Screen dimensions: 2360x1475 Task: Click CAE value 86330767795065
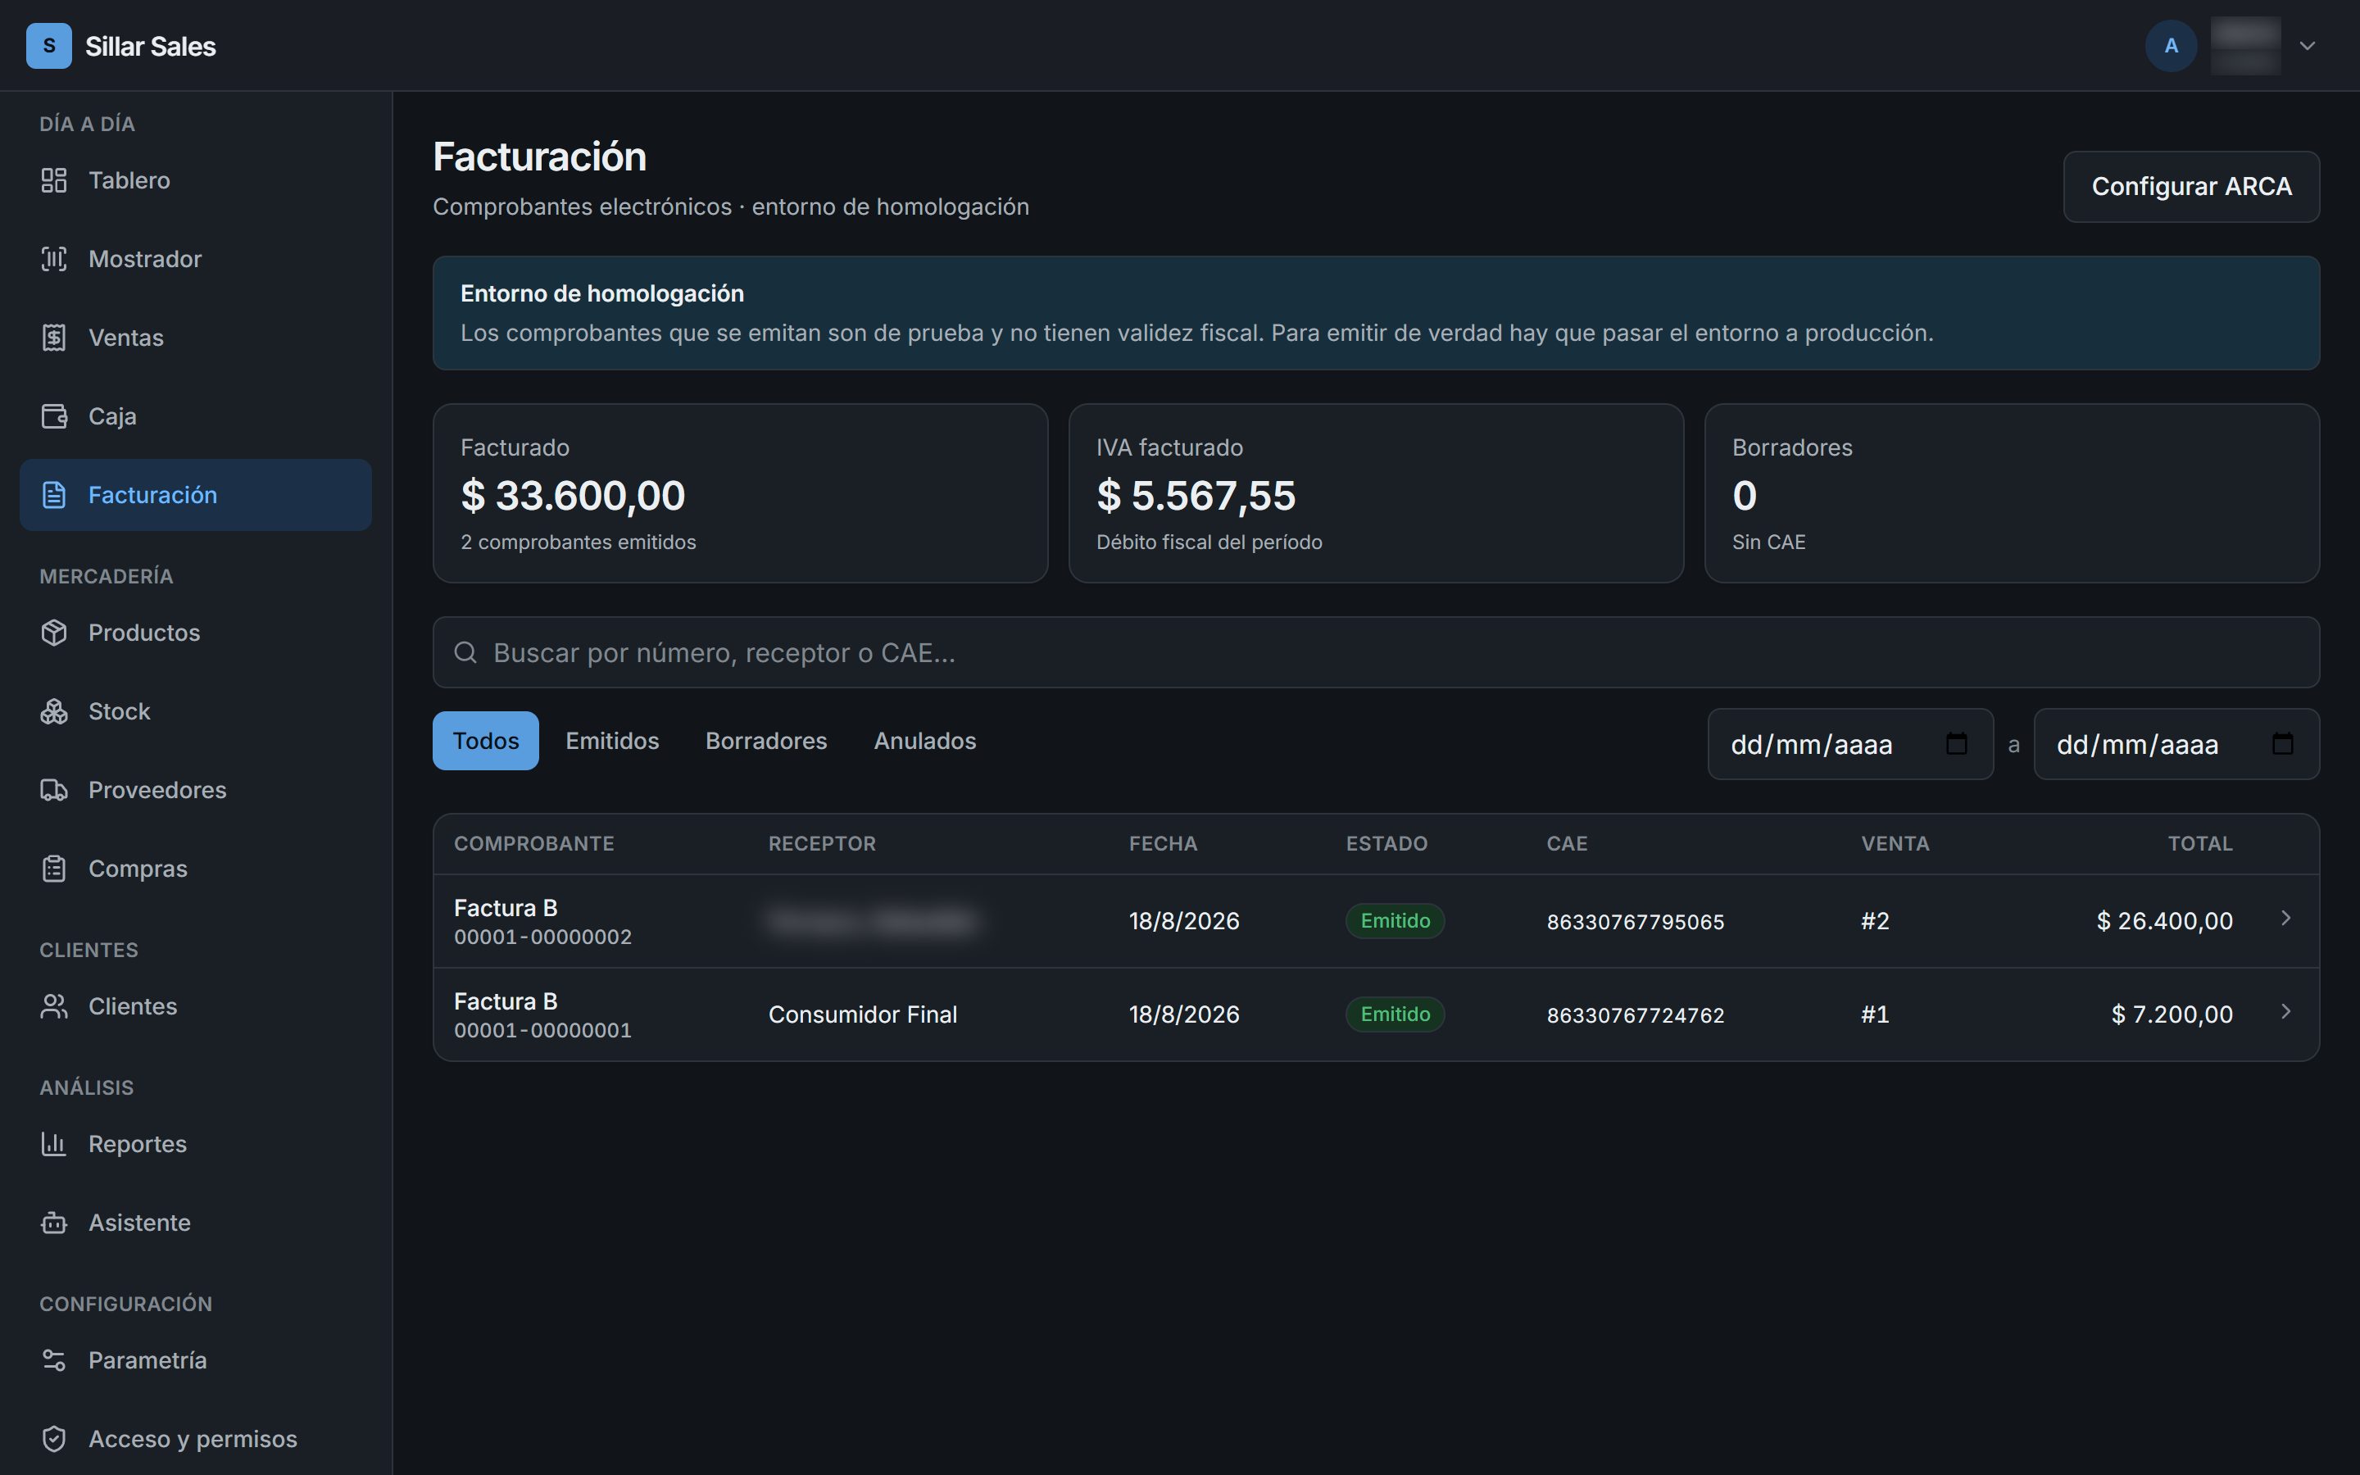click(1636, 922)
